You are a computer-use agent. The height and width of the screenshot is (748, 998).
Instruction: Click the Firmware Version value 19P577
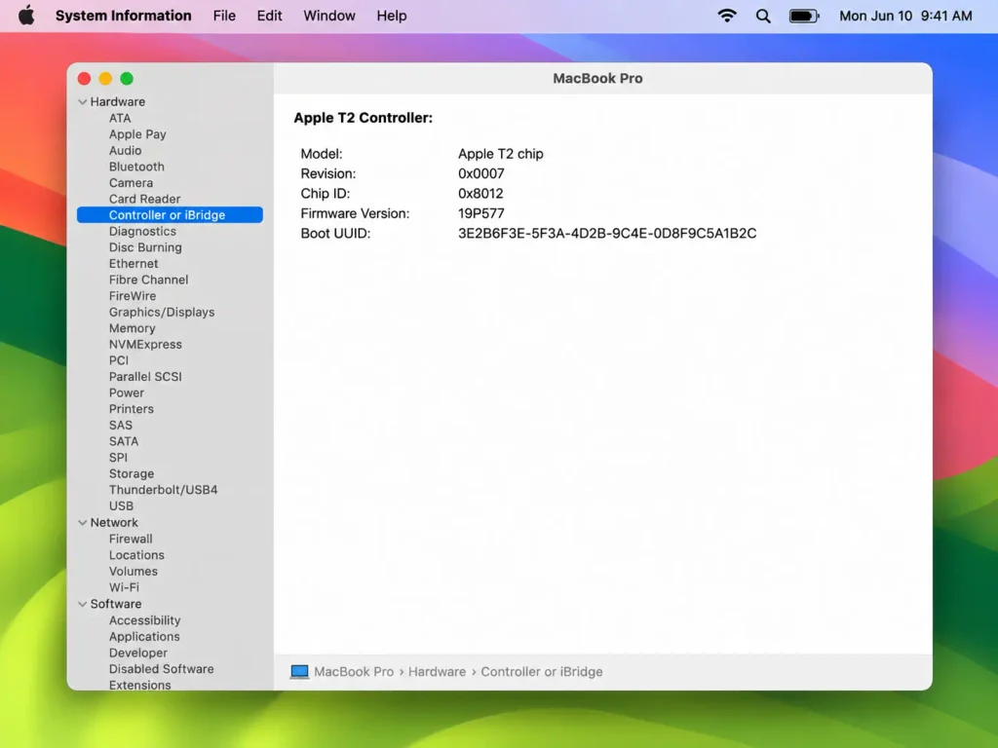tap(481, 213)
